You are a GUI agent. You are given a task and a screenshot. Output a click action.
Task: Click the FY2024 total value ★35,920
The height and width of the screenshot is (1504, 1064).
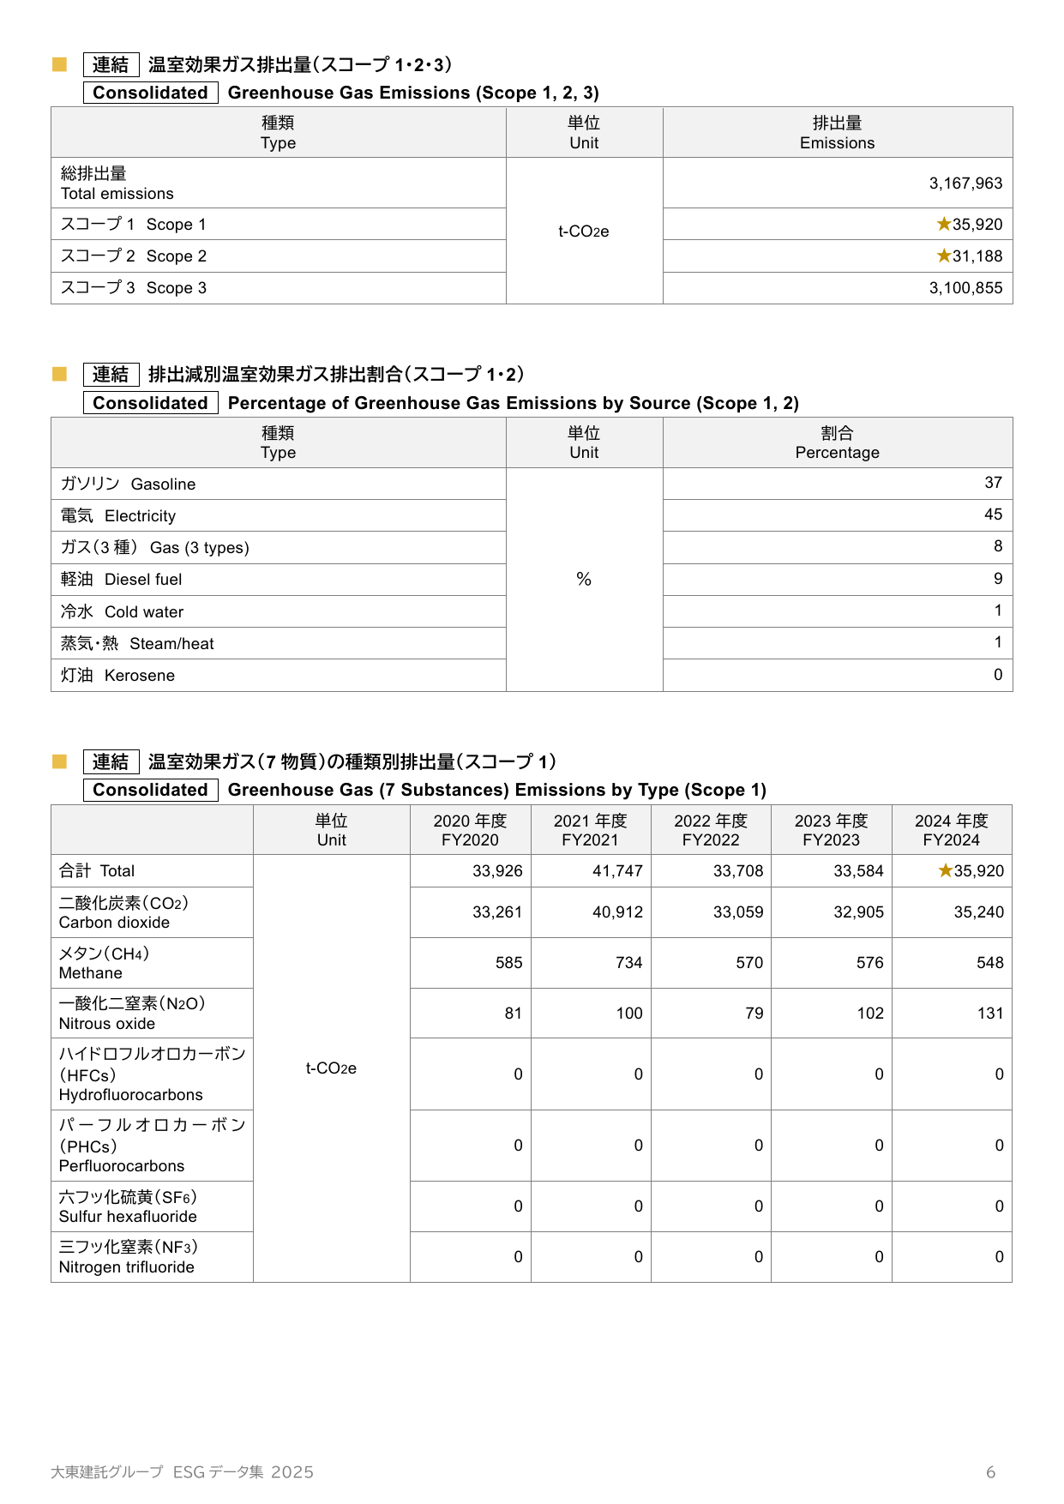[971, 871]
